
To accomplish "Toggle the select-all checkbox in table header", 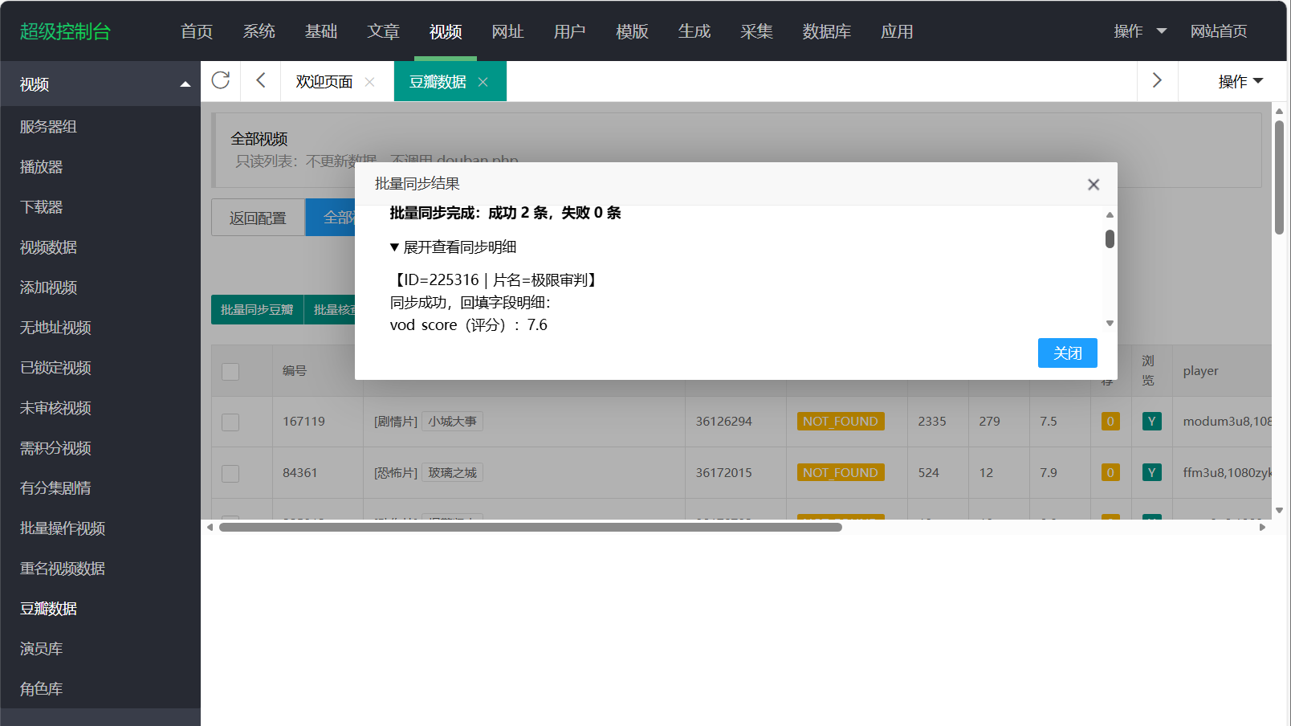I will tap(230, 371).
